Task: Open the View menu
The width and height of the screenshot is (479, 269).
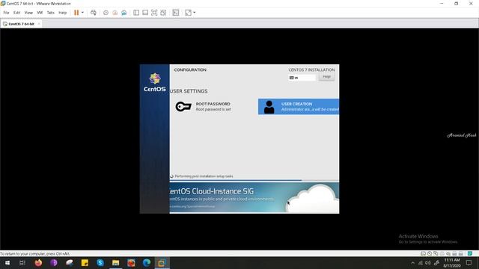Action: [x=28, y=13]
